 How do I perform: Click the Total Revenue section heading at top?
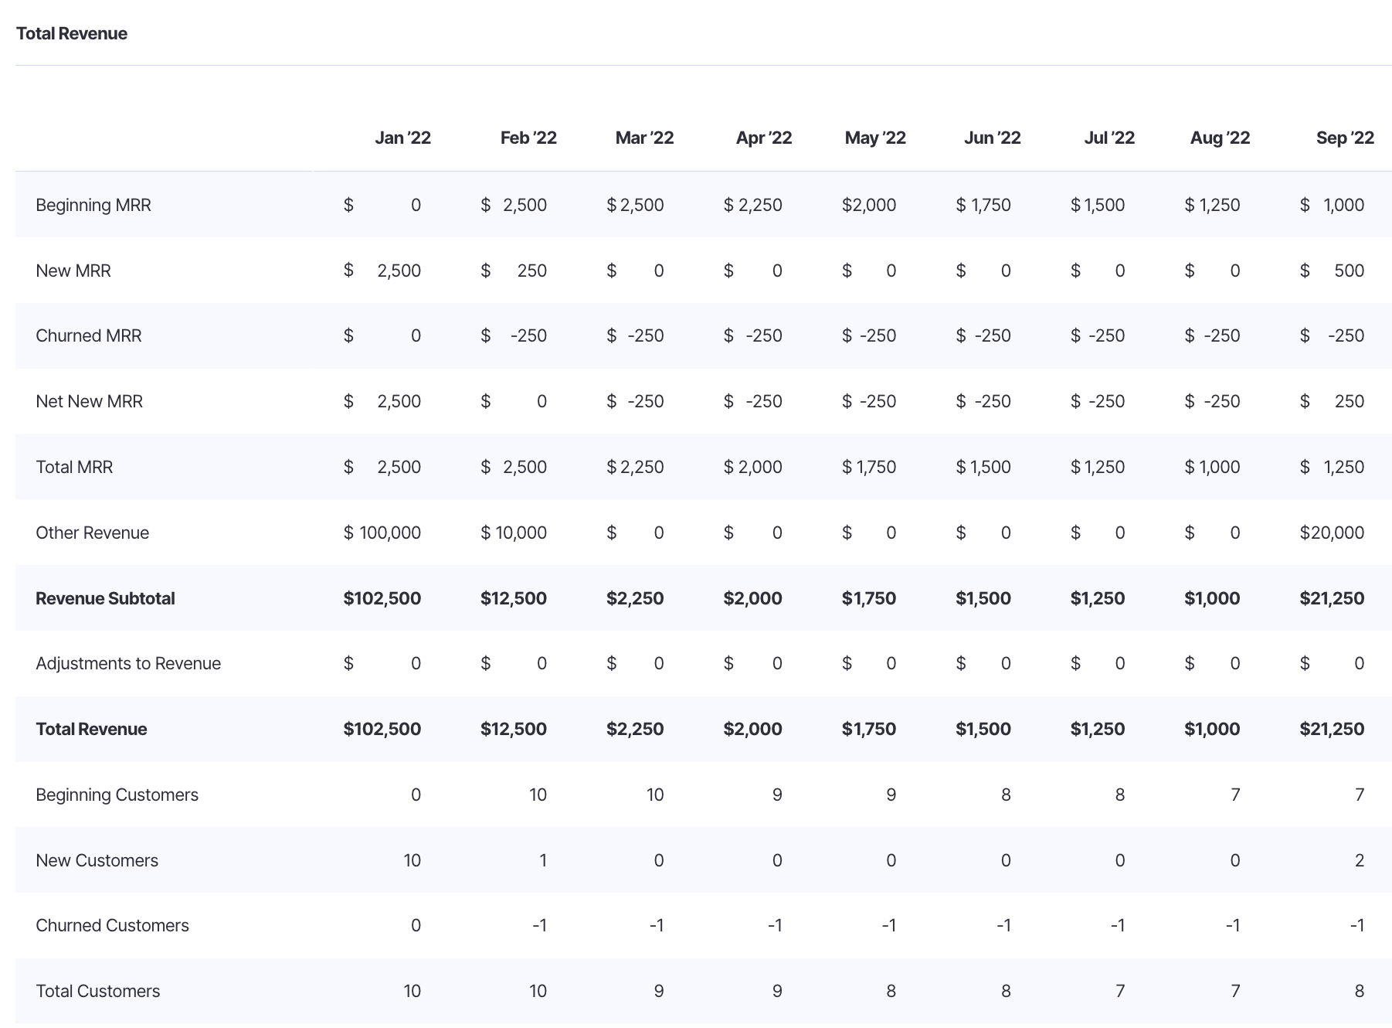pos(72,33)
